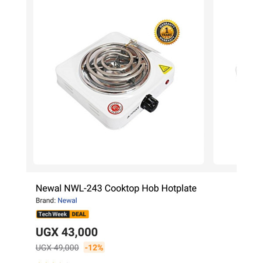Show the next product image card

click(x=225, y=82)
